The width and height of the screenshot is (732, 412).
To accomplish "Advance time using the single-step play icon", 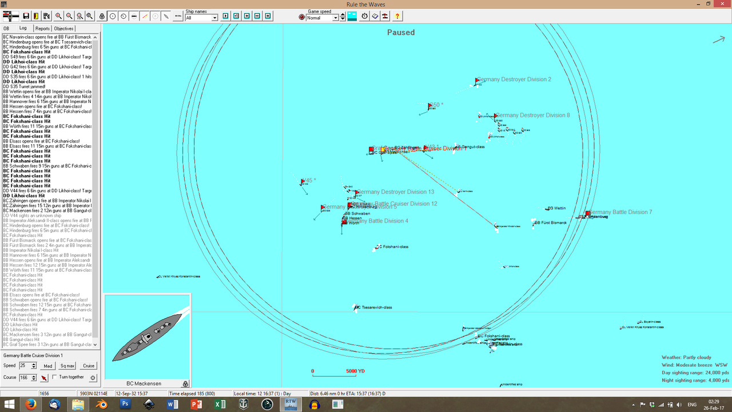I will tap(225, 16).
